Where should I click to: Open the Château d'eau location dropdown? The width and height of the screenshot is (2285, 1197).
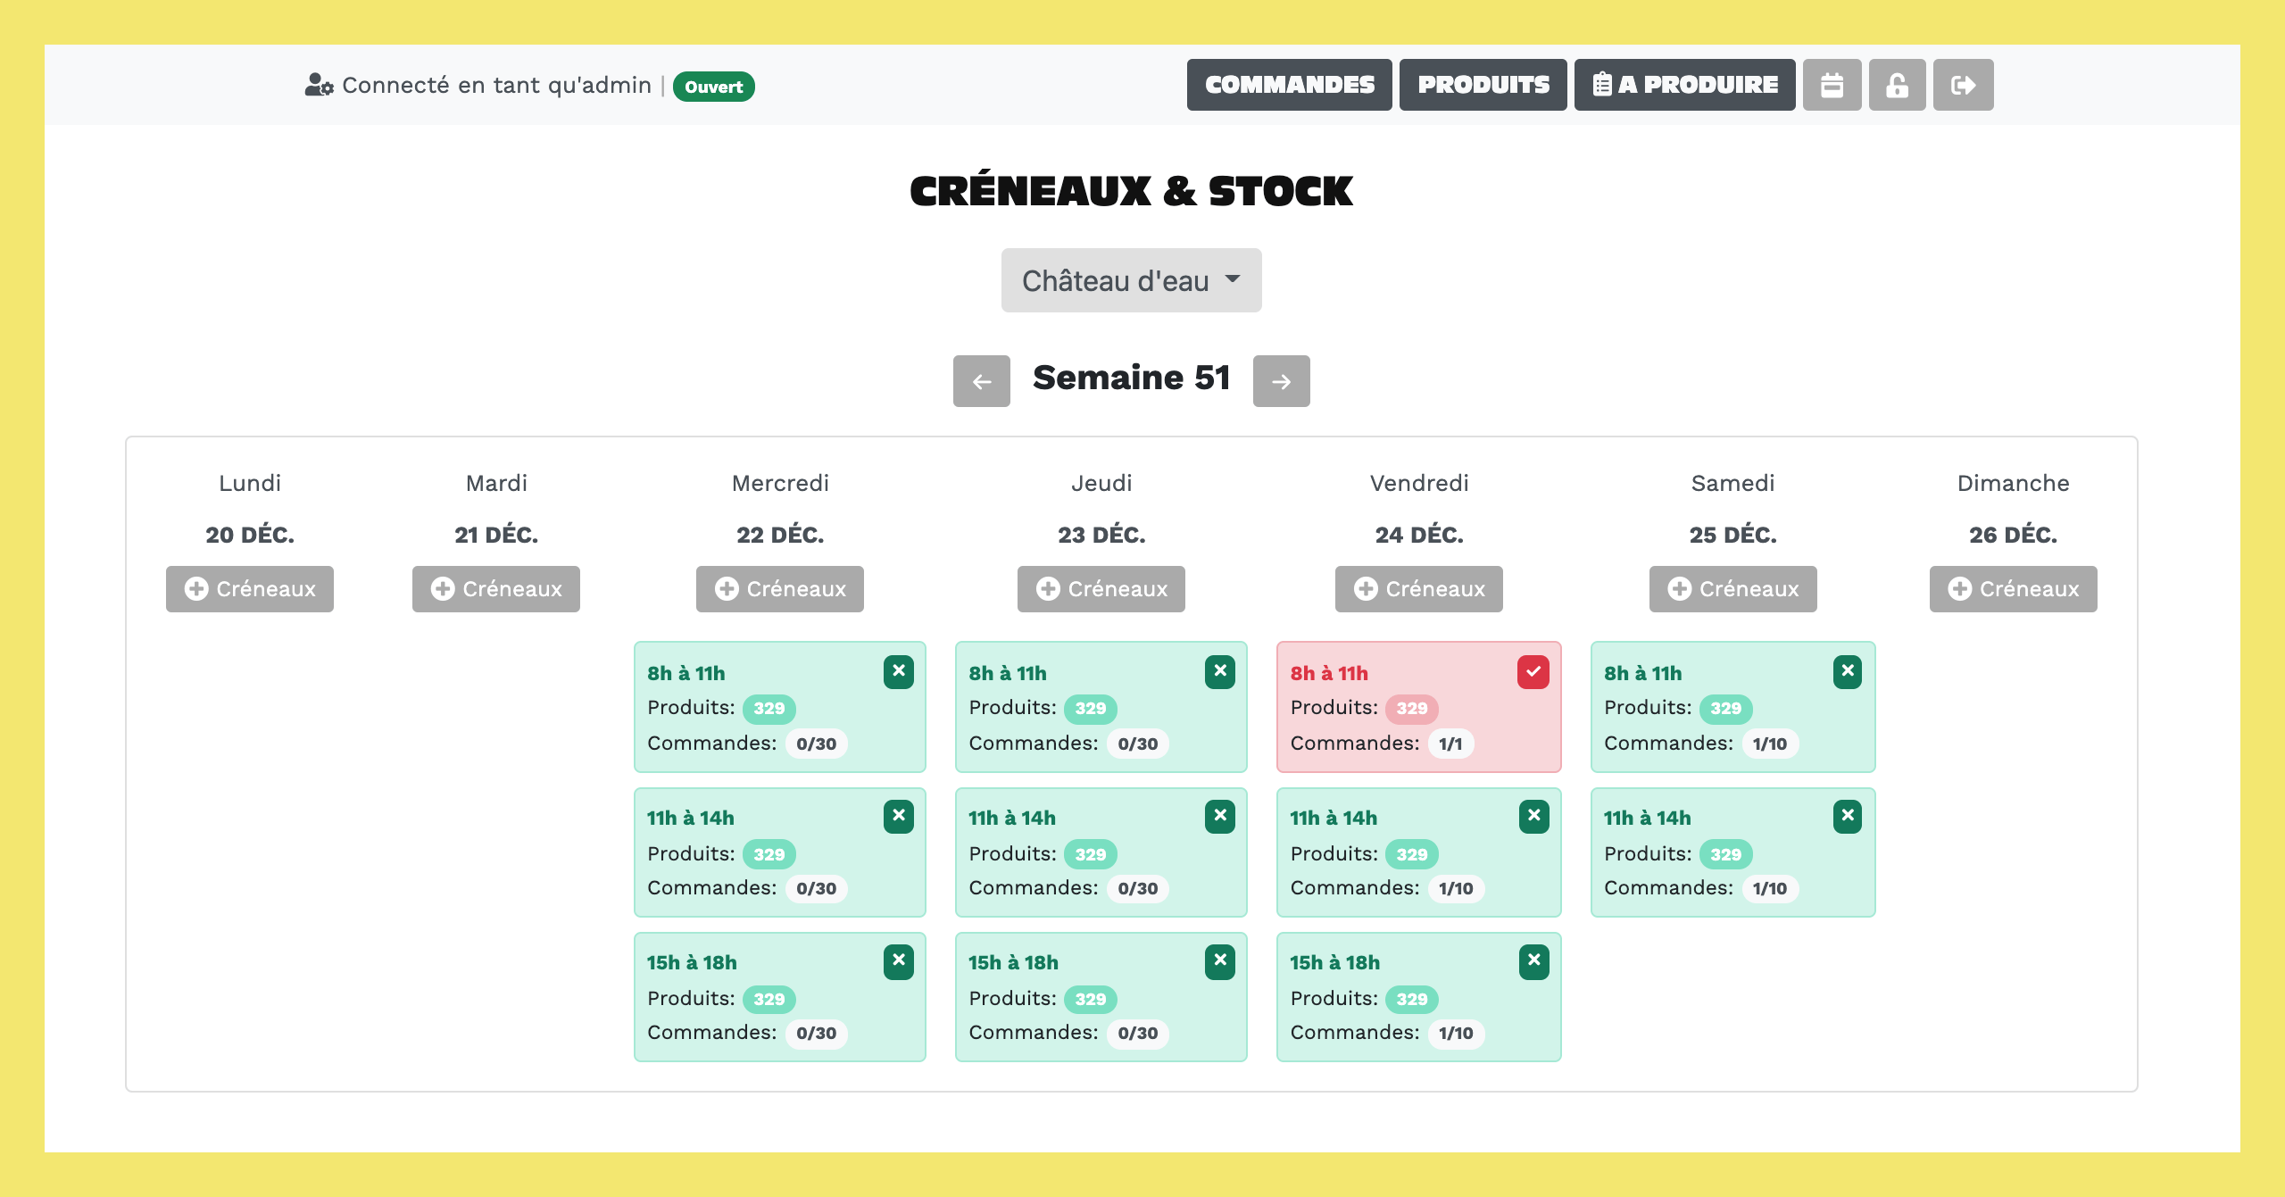(x=1131, y=280)
